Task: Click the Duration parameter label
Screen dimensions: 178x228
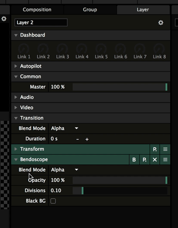Action: (x=35, y=139)
